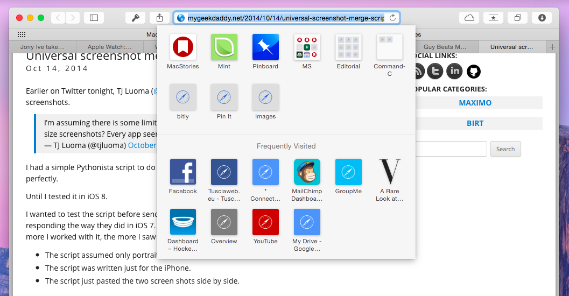Open the Mint favorite
The height and width of the screenshot is (296, 569).
tap(224, 47)
